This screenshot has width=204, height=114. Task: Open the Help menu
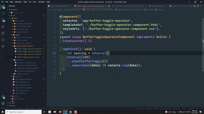point(48,2)
